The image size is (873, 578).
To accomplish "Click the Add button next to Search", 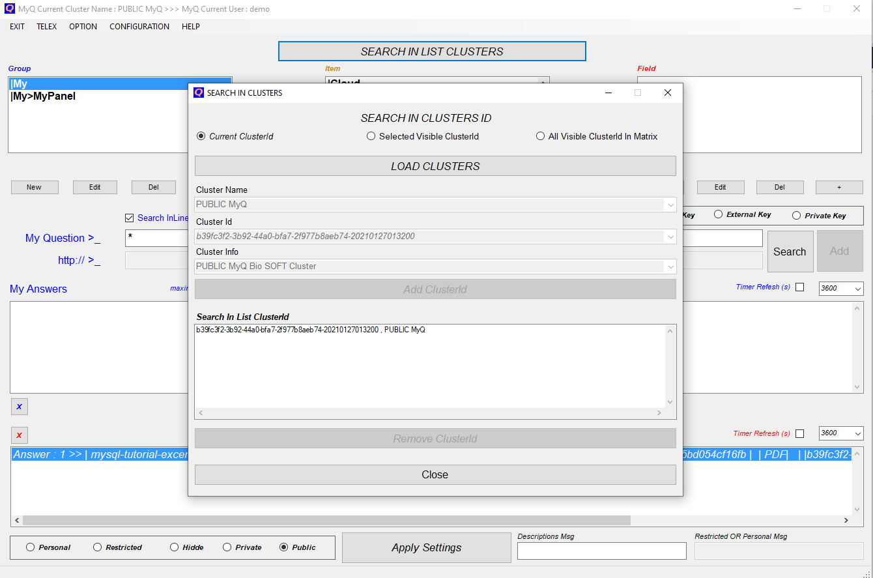I will point(840,252).
